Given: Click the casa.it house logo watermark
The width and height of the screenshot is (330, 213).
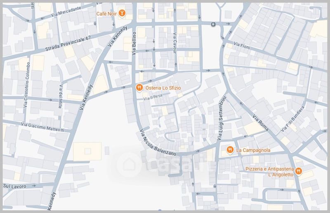Looking at the screenshot, I should click(128, 164).
